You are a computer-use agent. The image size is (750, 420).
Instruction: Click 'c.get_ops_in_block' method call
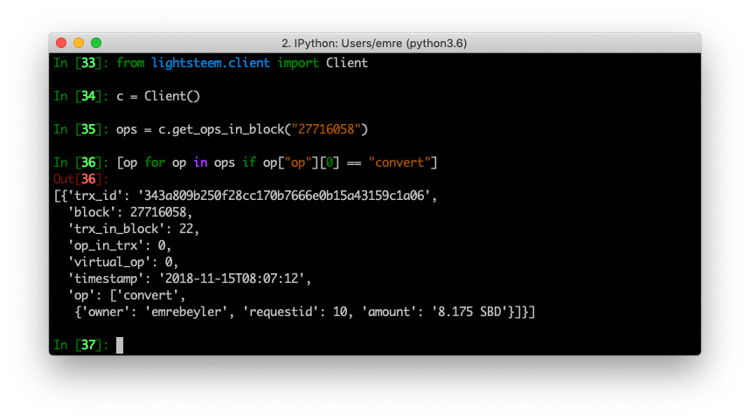tap(221, 129)
